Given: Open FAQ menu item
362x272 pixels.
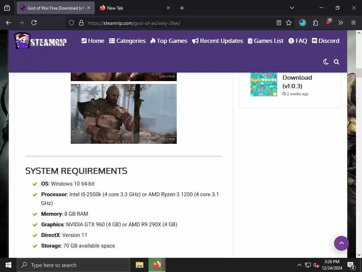Looking at the screenshot, I should pyautogui.click(x=298, y=41).
